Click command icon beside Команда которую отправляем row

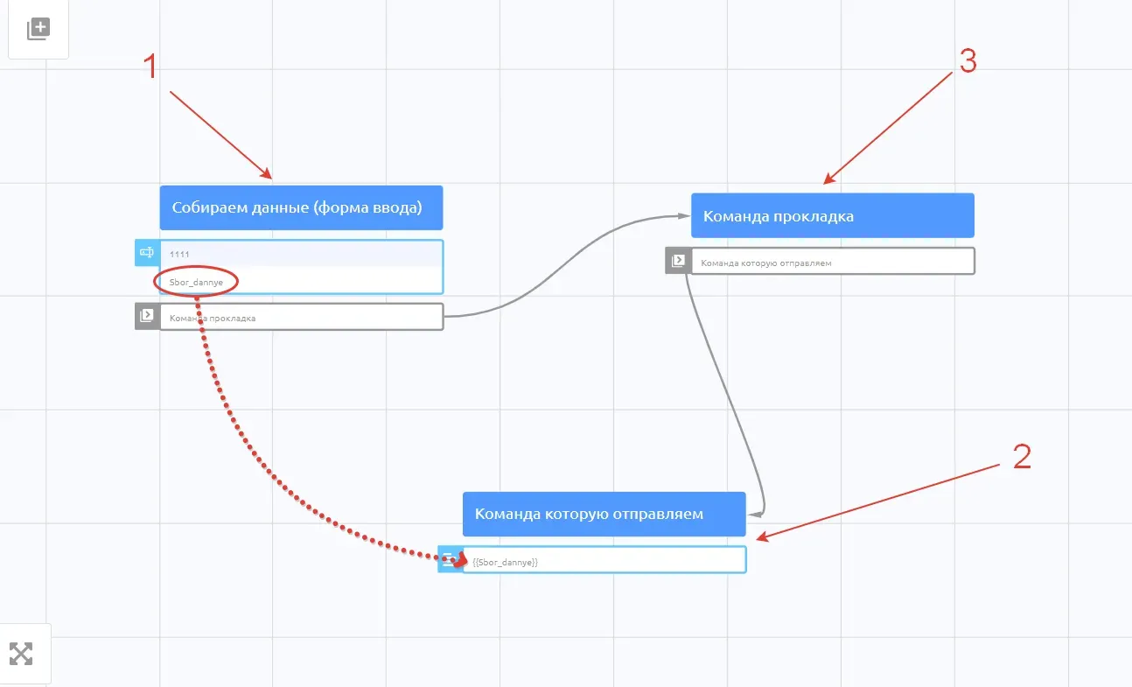click(x=678, y=261)
